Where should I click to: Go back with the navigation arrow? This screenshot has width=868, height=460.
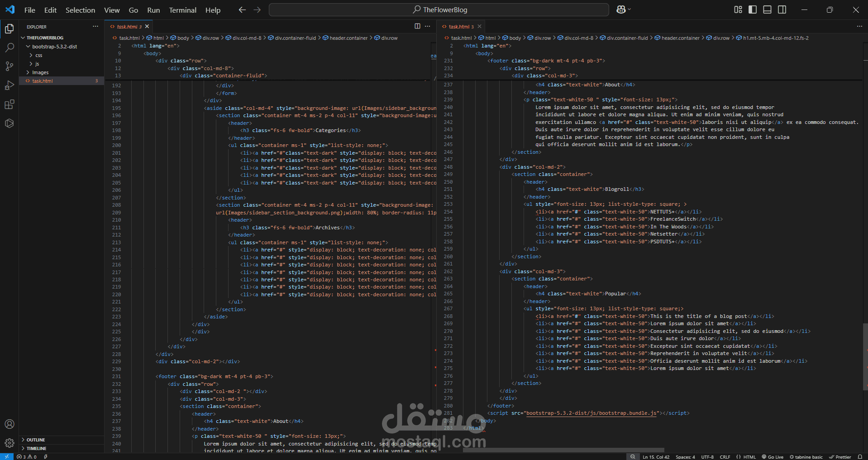(242, 9)
